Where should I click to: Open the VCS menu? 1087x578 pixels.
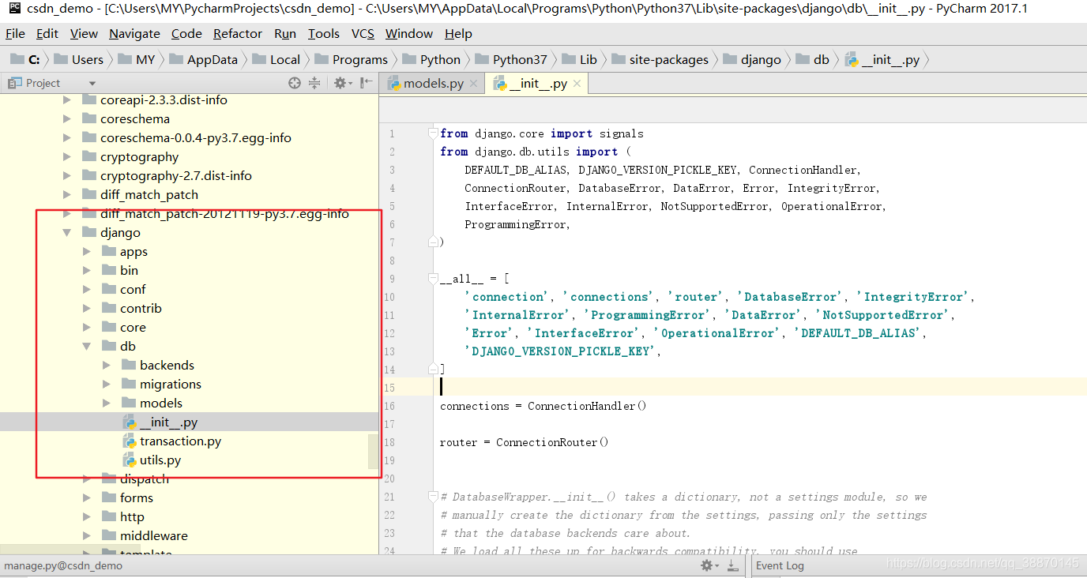[363, 34]
